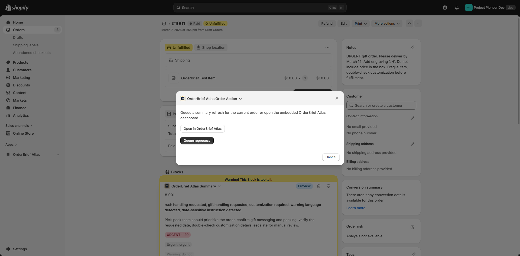Viewport: 520px width, 256px height.
Task: Click the Order risk analysis icon
Action: coord(412,227)
